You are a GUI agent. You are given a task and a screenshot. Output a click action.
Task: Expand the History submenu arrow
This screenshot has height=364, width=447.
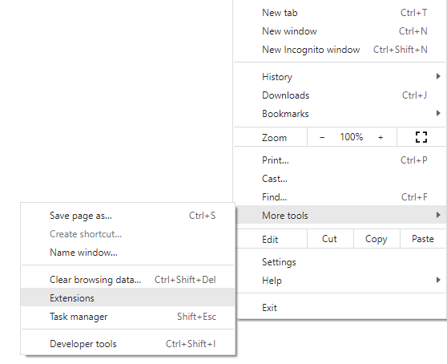pyautogui.click(x=438, y=76)
